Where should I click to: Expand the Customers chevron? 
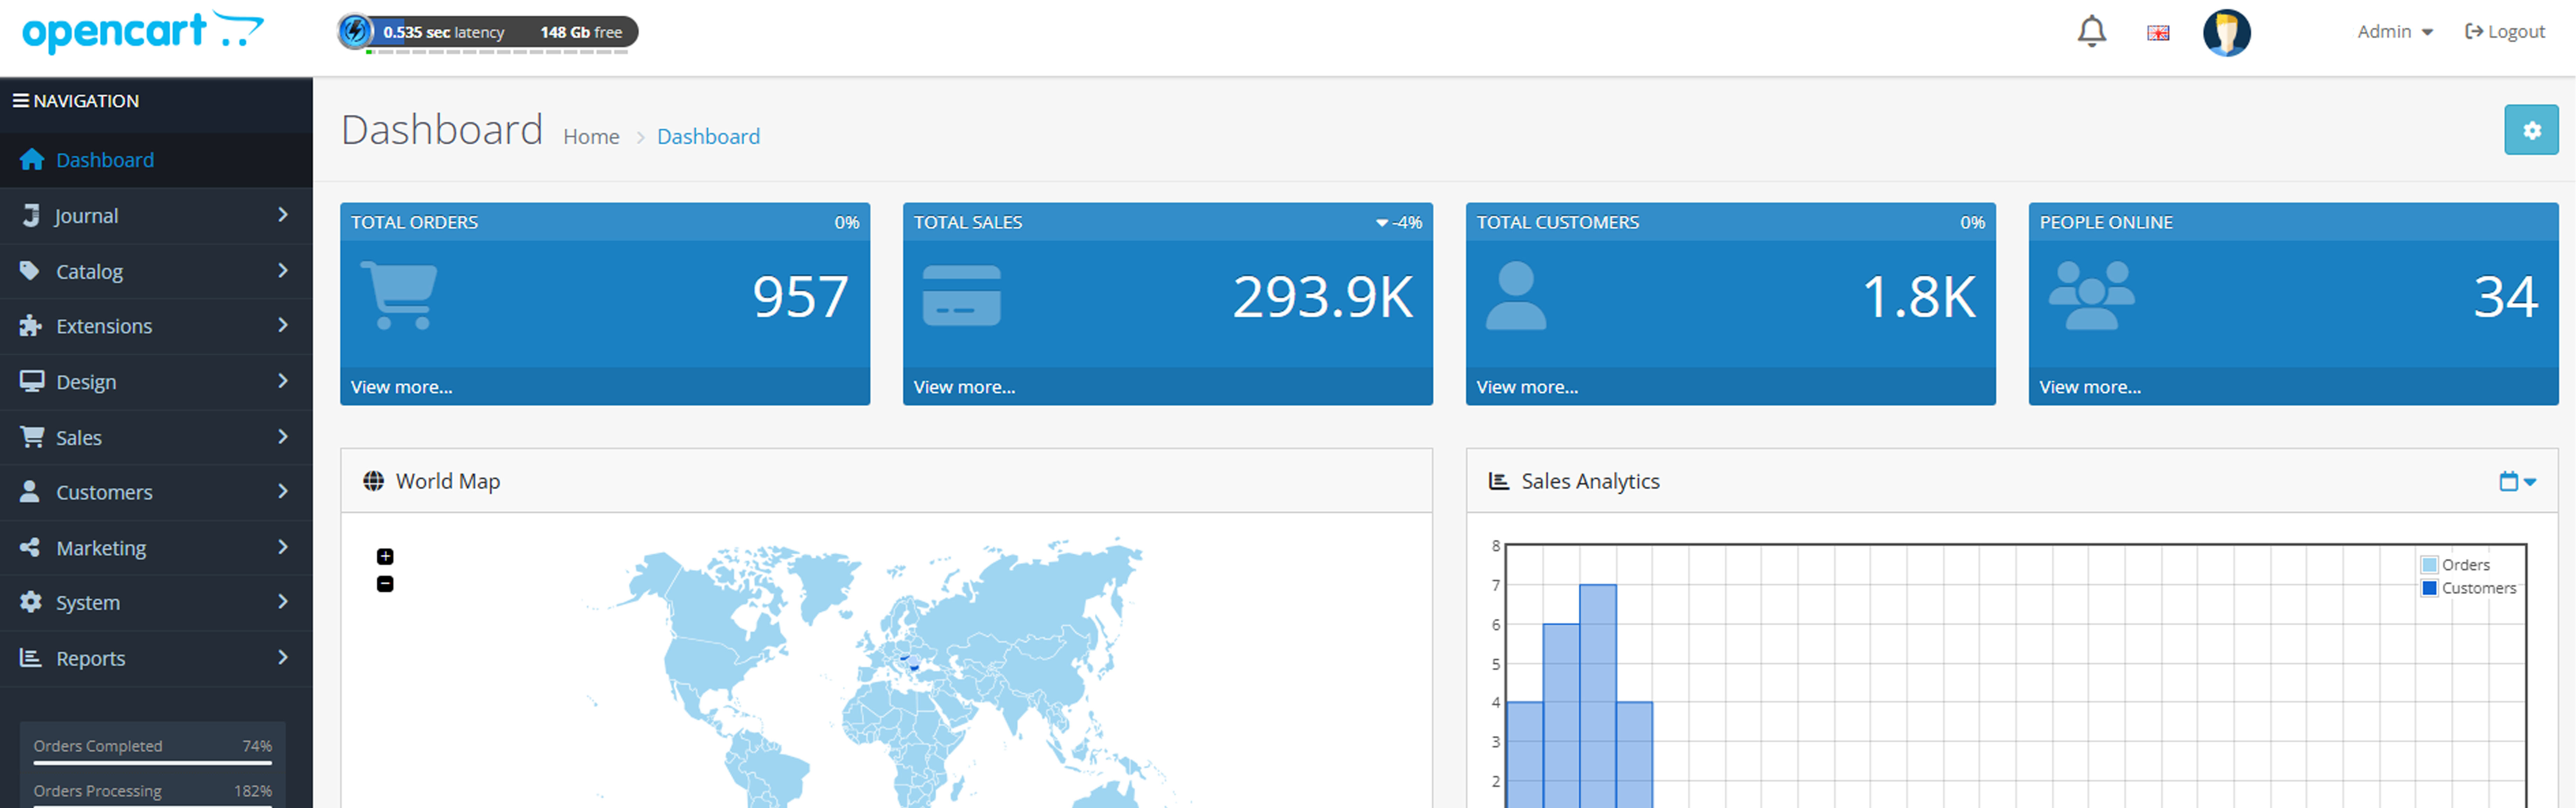[x=283, y=491]
